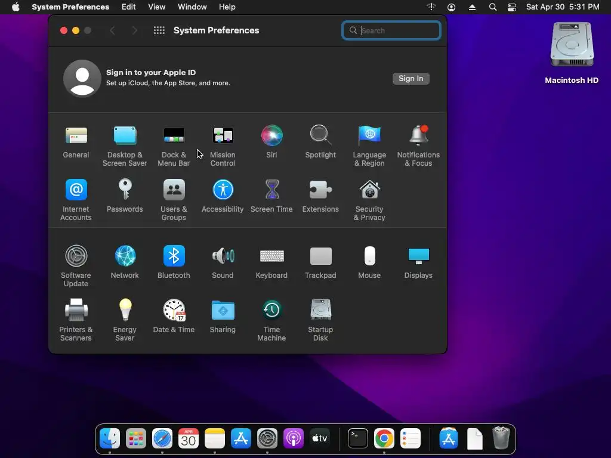The image size is (611, 458).
Task: Click the Sign In button
Action: click(411, 79)
